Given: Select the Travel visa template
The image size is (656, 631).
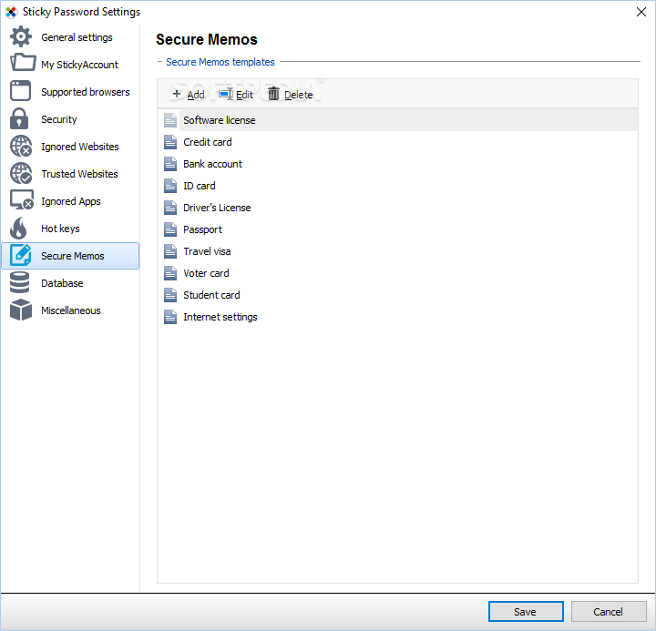Looking at the screenshot, I should point(398,251).
